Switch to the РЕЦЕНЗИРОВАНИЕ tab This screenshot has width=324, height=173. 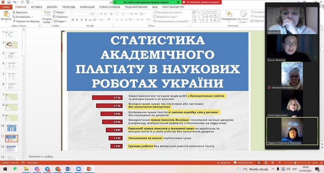tap(136, 7)
